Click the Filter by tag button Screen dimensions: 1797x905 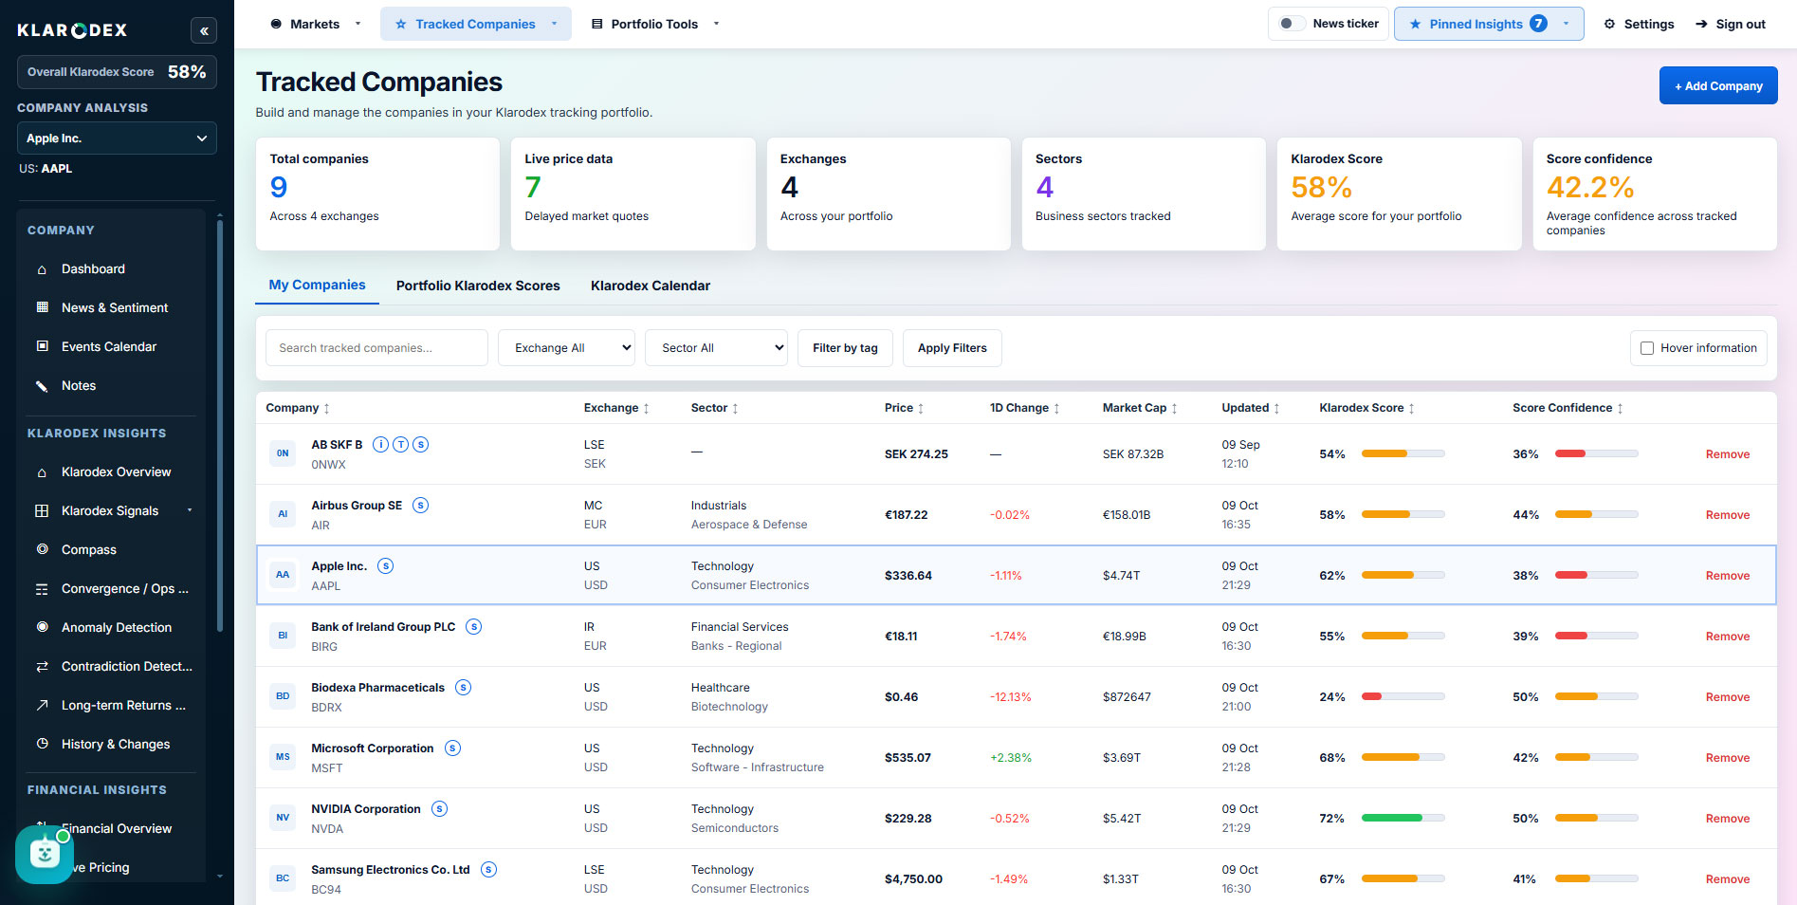(845, 348)
